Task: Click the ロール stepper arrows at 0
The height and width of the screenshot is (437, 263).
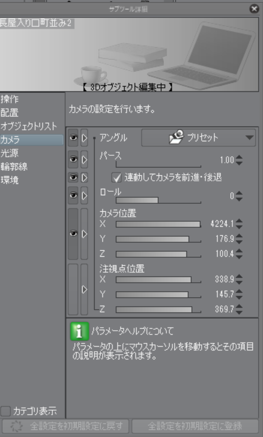Action: (x=239, y=196)
